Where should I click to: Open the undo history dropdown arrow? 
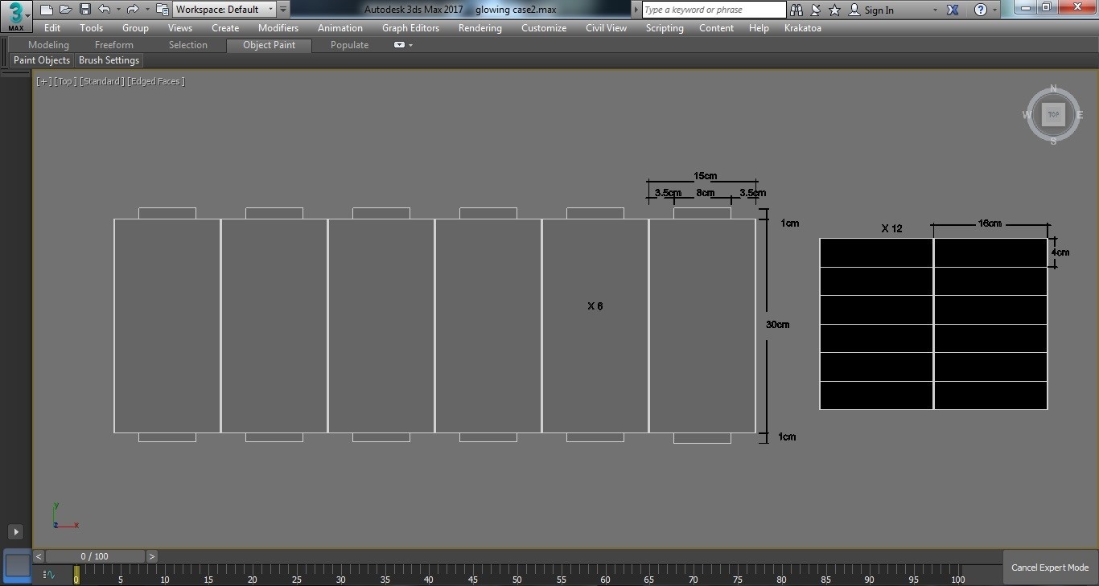(x=118, y=10)
